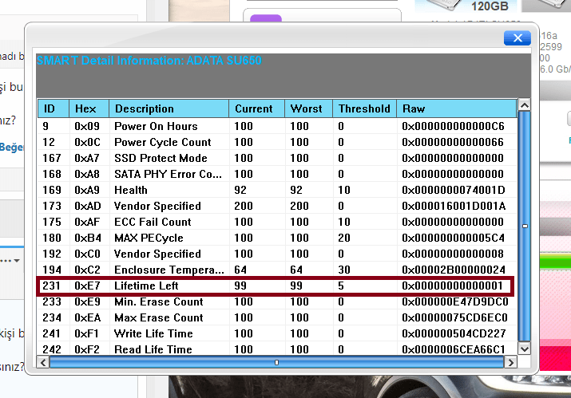This screenshot has width=571, height=398.
Task: Select the Read Life Time row
Action: tap(277, 349)
